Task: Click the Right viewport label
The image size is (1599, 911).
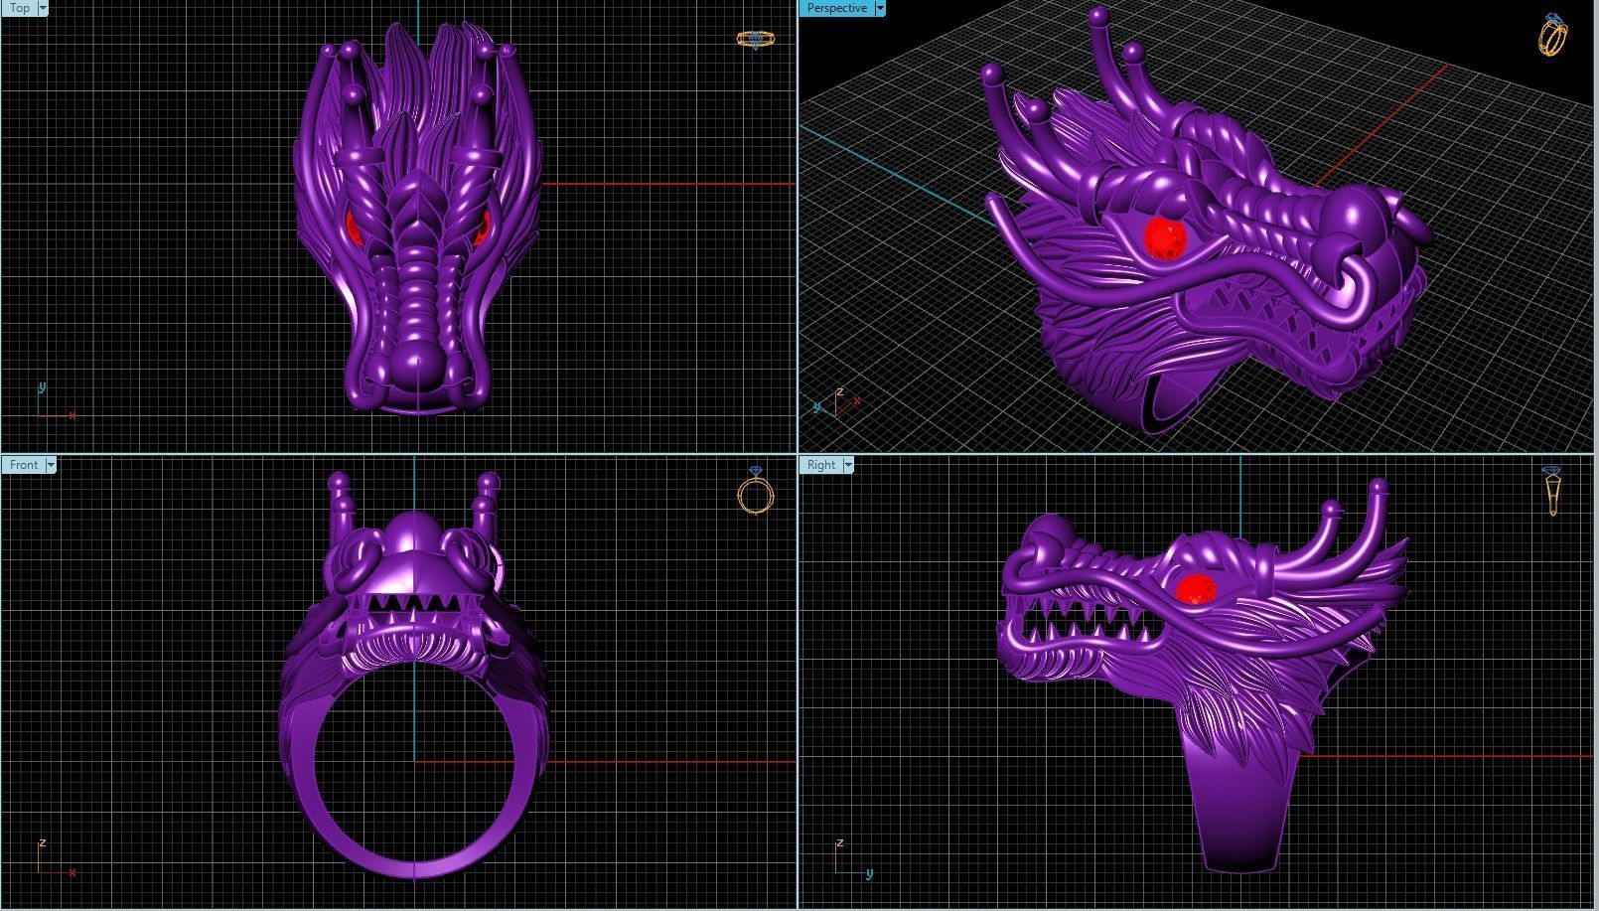Action: [821, 465]
